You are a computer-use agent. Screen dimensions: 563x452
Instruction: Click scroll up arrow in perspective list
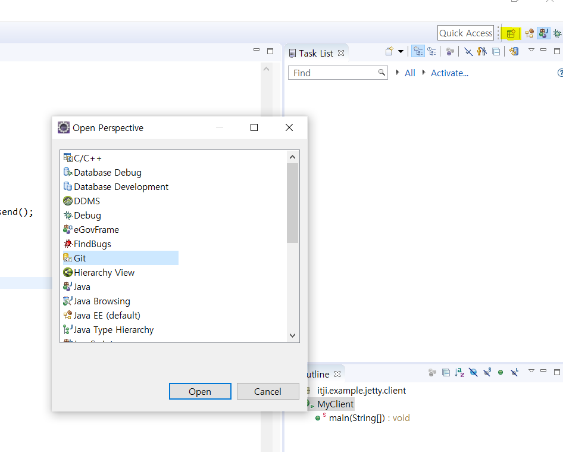coord(292,157)
